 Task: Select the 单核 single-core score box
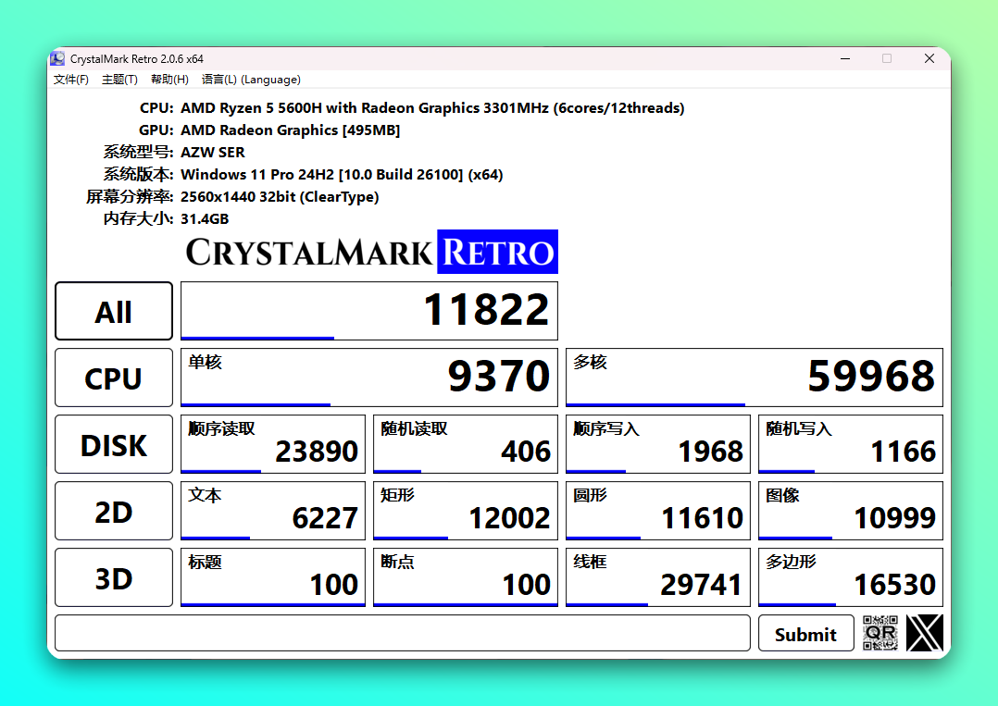(369, 378)
